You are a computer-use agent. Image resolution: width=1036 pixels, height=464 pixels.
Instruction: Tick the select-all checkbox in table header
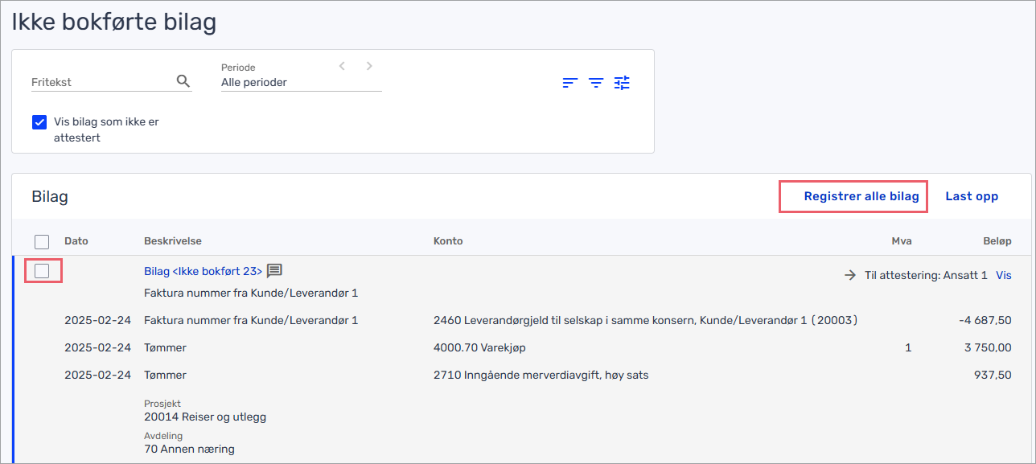(42, 241)
